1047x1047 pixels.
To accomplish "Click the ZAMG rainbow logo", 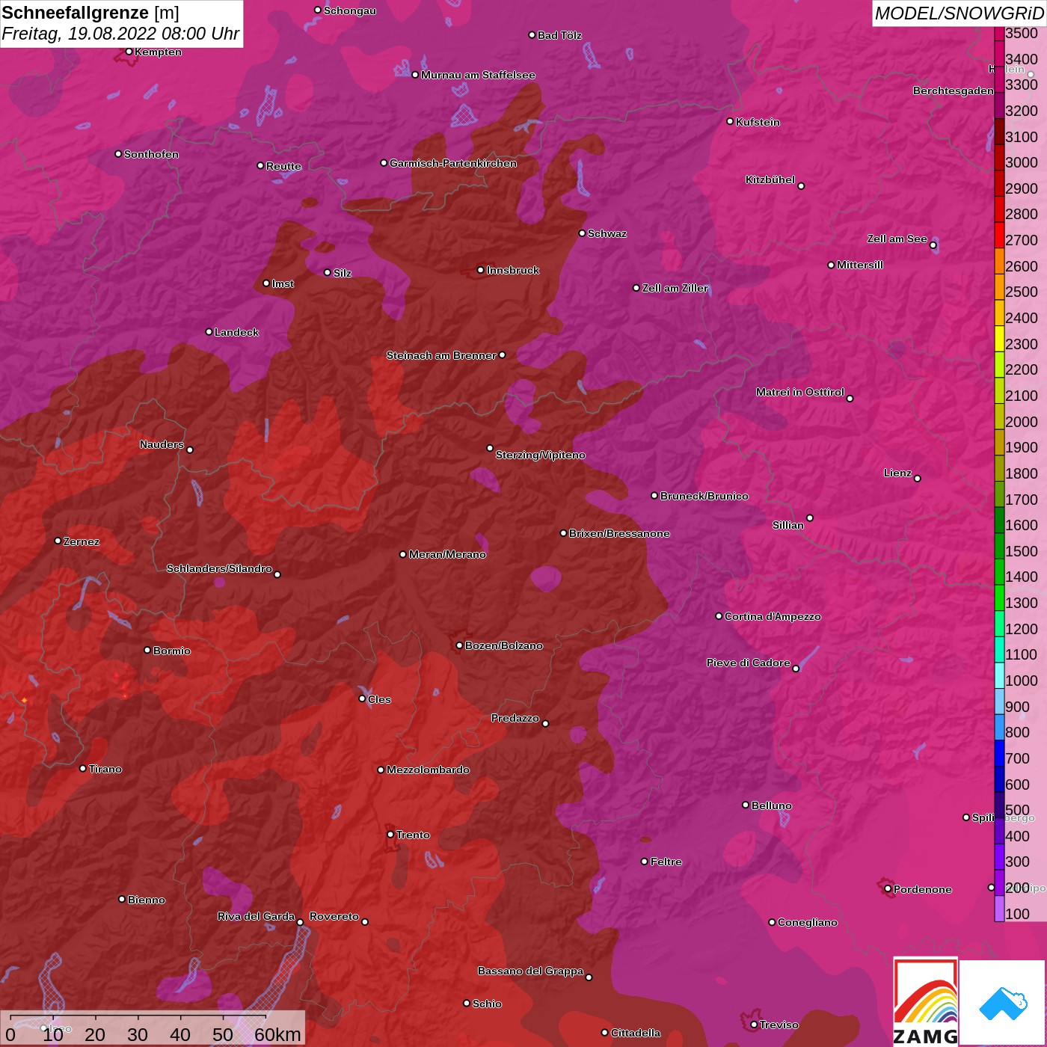I will click(x=926, y=1002).
